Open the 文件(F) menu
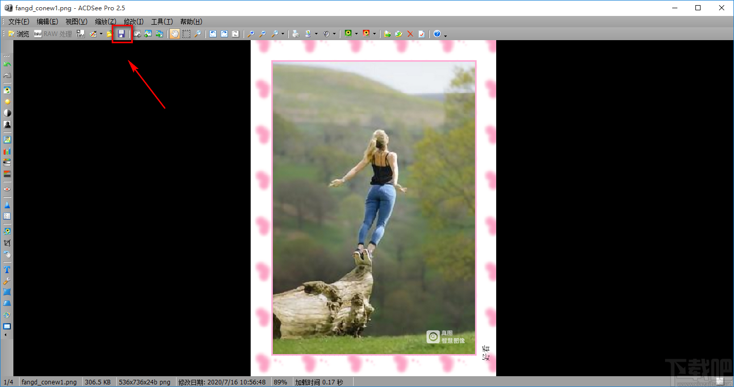This screenshot has width=734, height=387. tap(19, 22)
